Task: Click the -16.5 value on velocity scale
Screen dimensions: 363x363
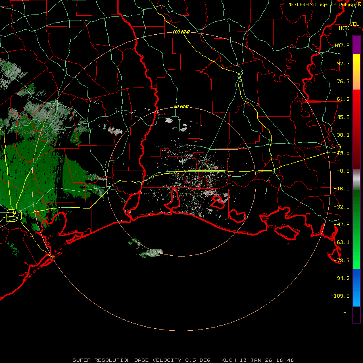Action: [x=342, y=189]
